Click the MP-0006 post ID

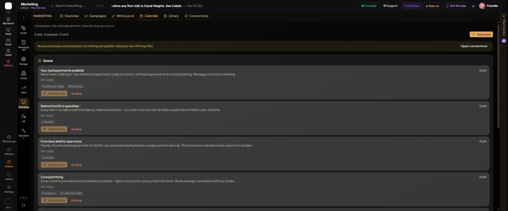(47, 151)
